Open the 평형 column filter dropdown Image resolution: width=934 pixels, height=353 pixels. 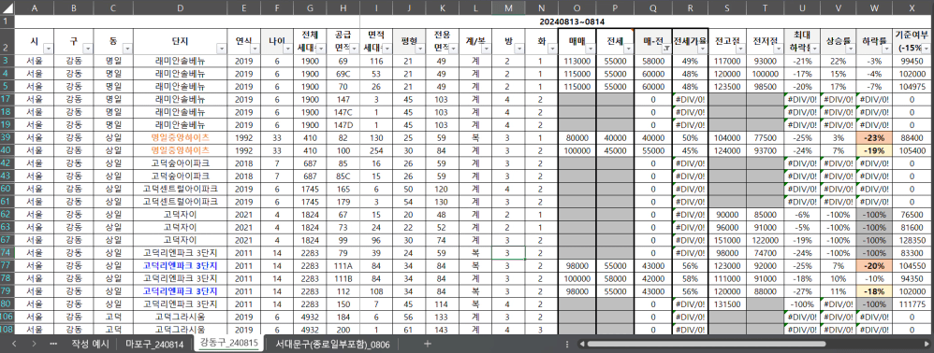[419, 49]
